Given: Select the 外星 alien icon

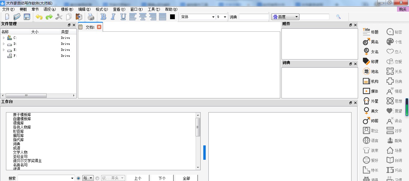Looking at the screenshot, I should (371, 101).
